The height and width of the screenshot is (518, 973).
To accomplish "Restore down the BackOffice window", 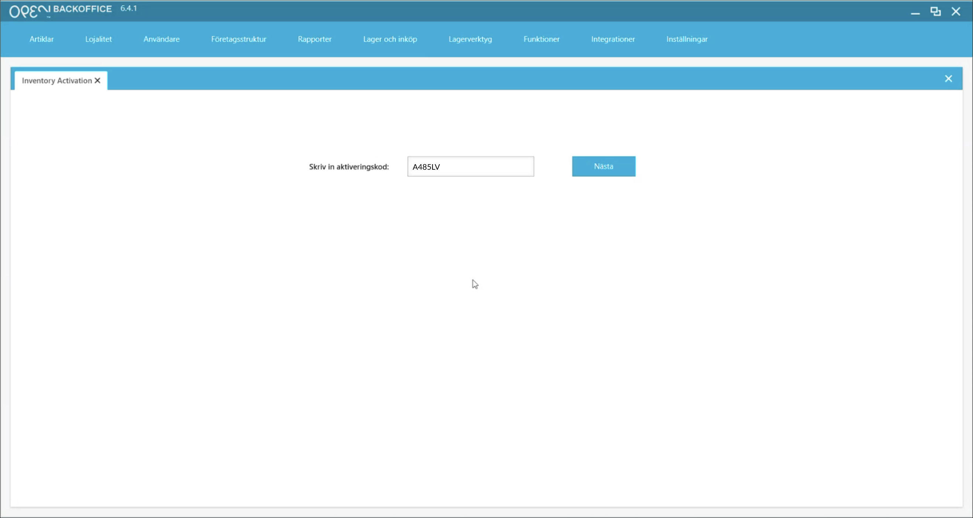I will click(935, 11).
